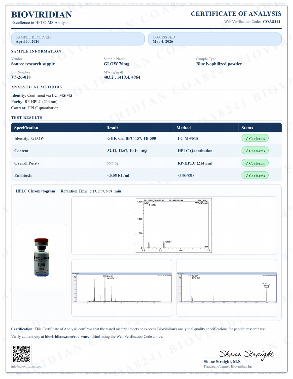
Task: Click the Identity: GLOW specification cell
Action: click(29, 138)
